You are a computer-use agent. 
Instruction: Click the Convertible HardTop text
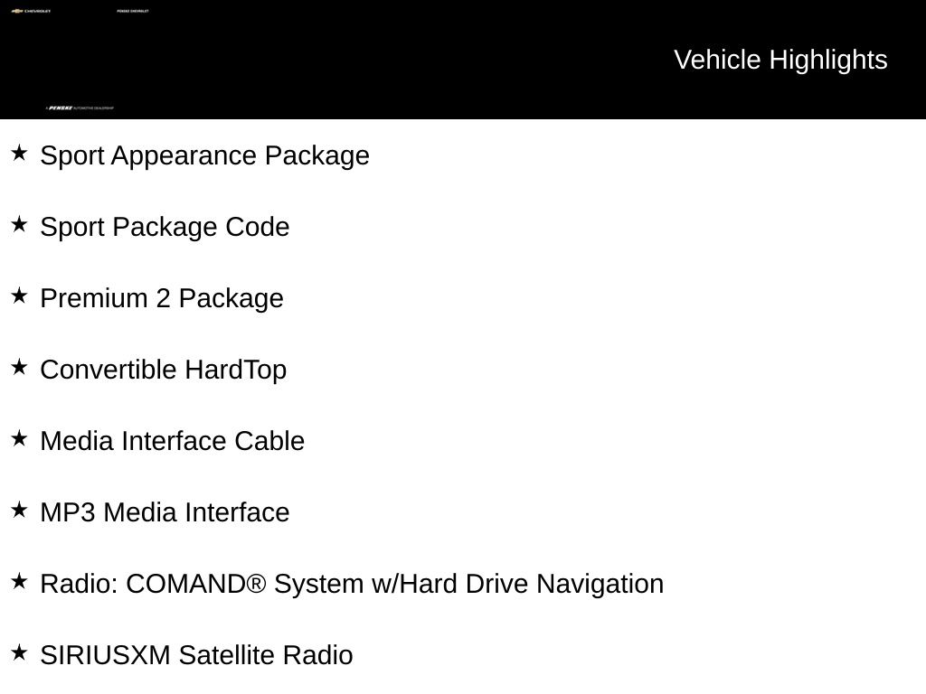(x=164, y=370)
